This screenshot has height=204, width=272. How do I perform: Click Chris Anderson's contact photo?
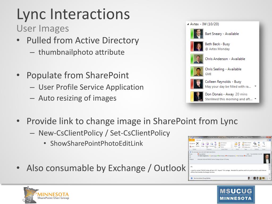point(198,59)
